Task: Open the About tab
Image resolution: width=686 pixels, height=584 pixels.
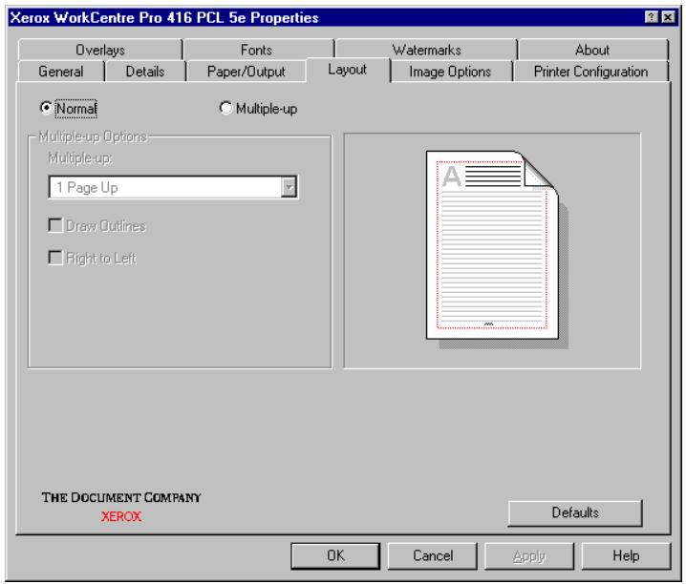Action: tap(592, 50)
